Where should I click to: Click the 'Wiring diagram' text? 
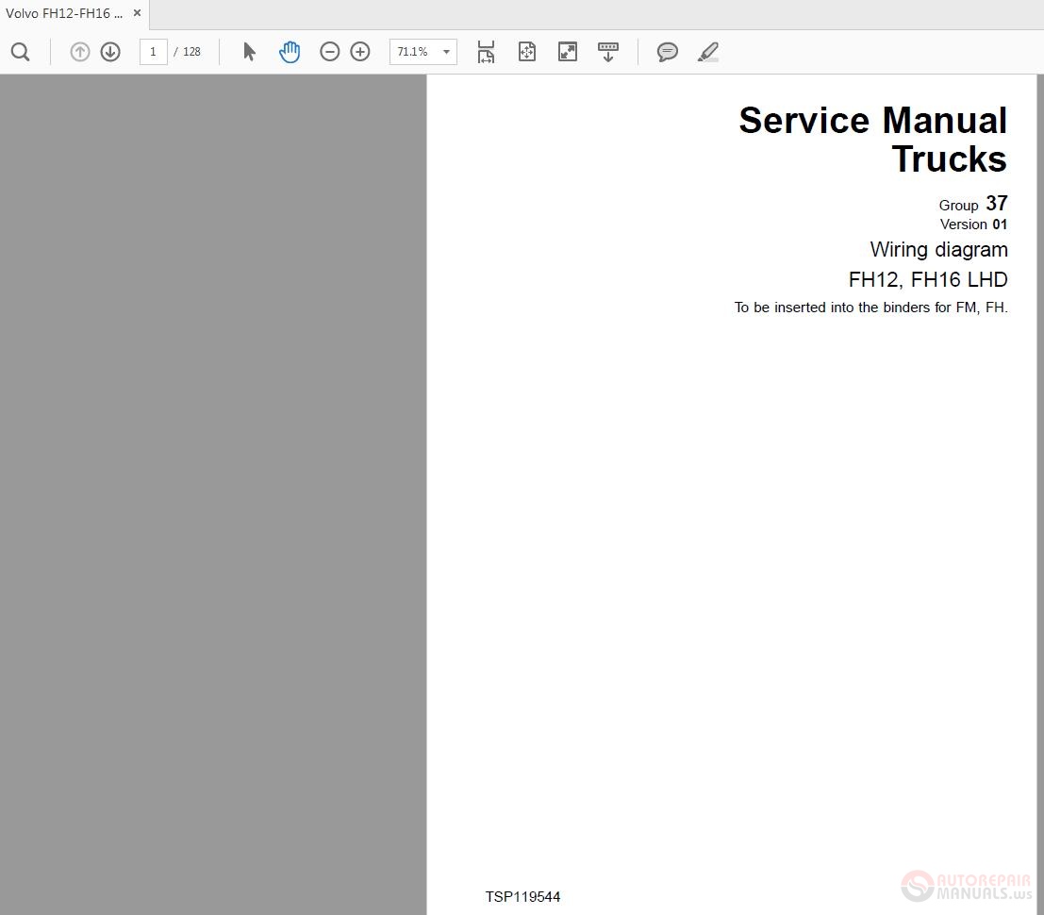tap(938, 250)
